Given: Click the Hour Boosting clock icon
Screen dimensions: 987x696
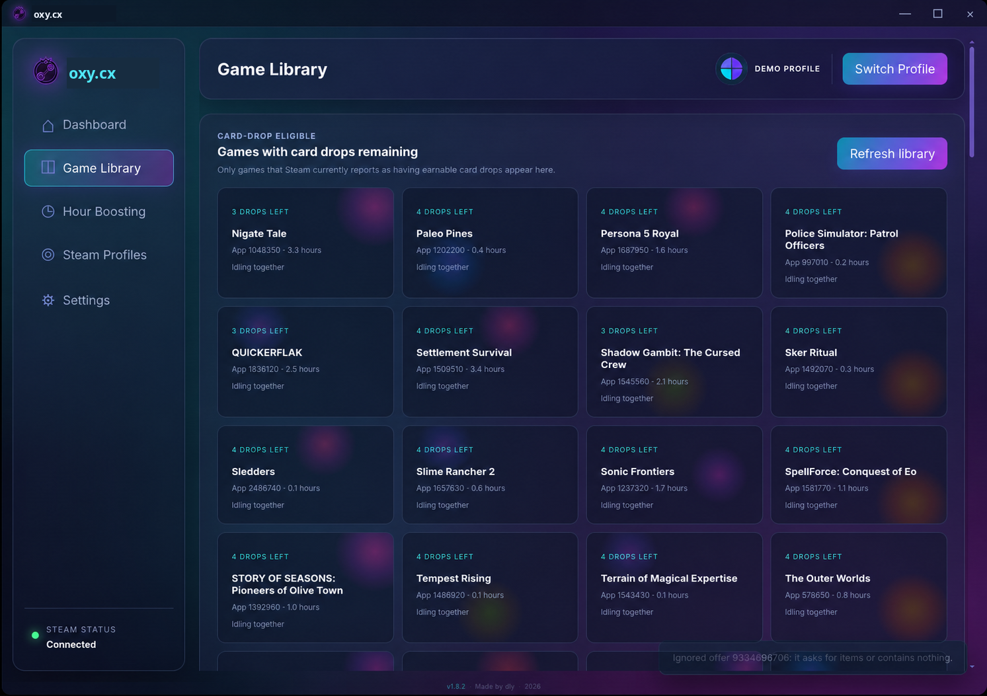Looking at the screenshot, I should [48, 212].
